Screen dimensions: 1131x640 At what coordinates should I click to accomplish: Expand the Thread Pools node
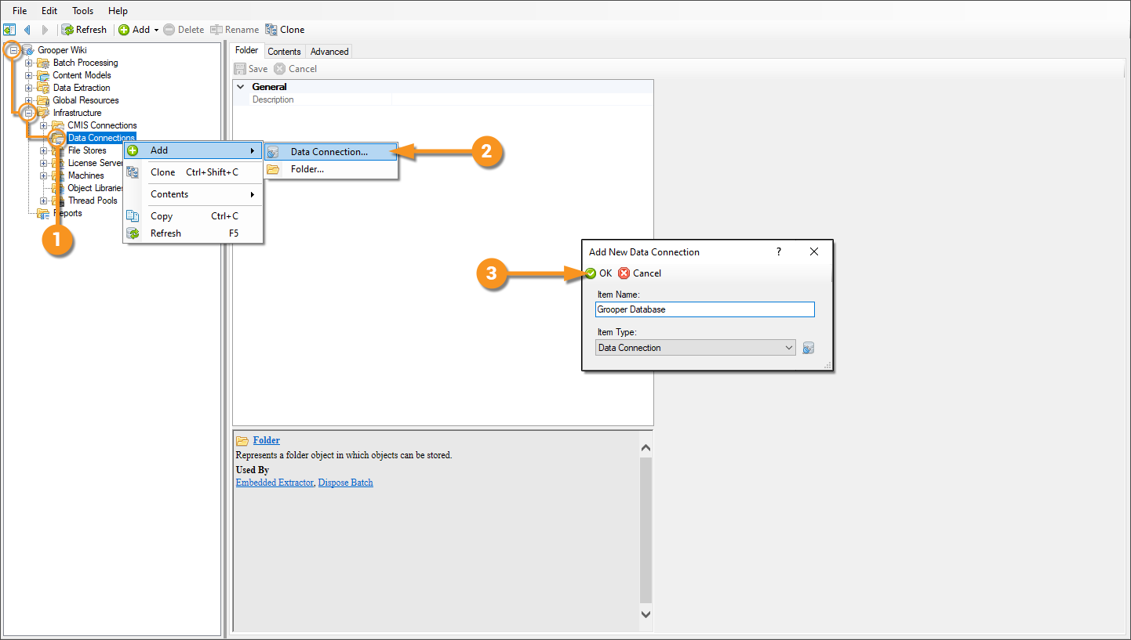click(x=44, y=201)
